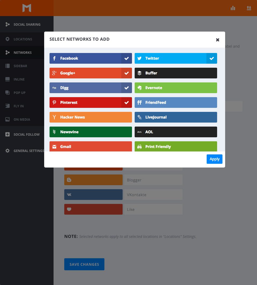Screen dimensions: 257x285
Task: Click the Evernote elephant icon
Action: [139, 88]
